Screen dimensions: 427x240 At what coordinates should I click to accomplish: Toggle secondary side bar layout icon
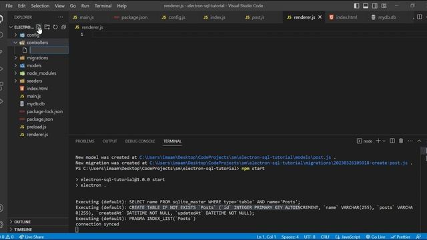375,6
